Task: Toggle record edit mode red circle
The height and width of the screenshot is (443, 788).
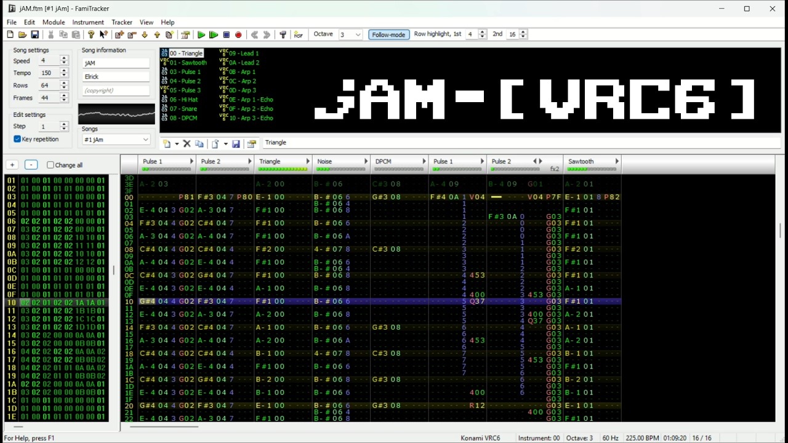Action: tap(238, 35)
